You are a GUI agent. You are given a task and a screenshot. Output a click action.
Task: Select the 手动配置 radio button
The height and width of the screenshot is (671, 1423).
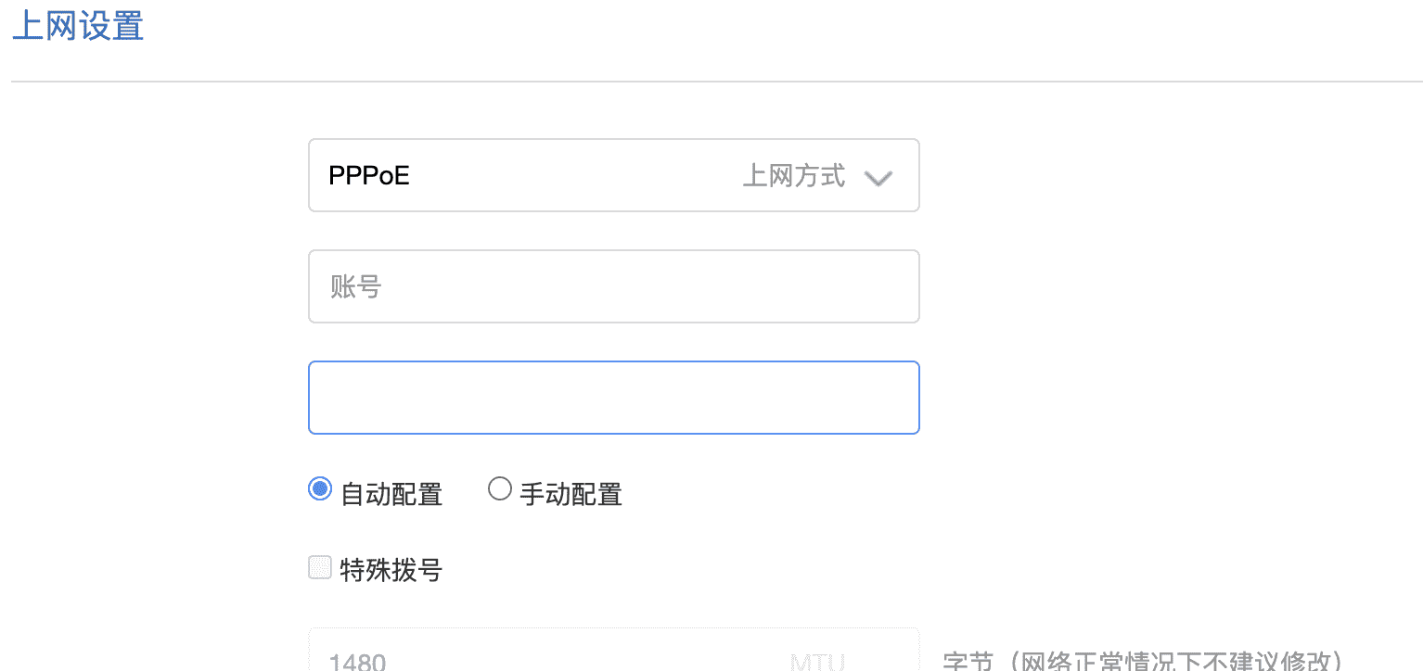(x=499, y=489)
